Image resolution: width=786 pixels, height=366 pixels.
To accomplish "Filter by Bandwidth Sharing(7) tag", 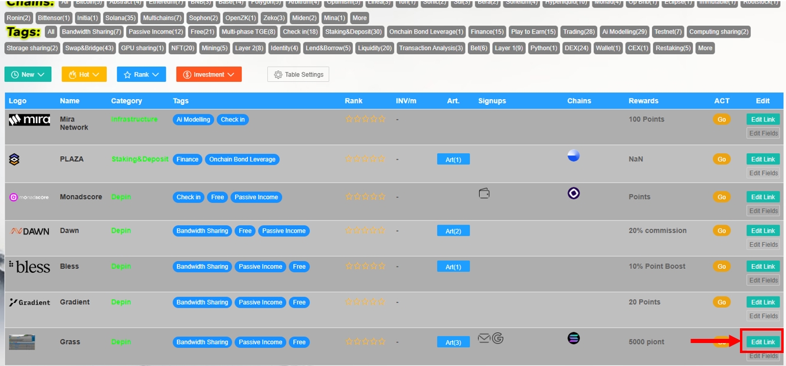I will [x=91, y=31].
